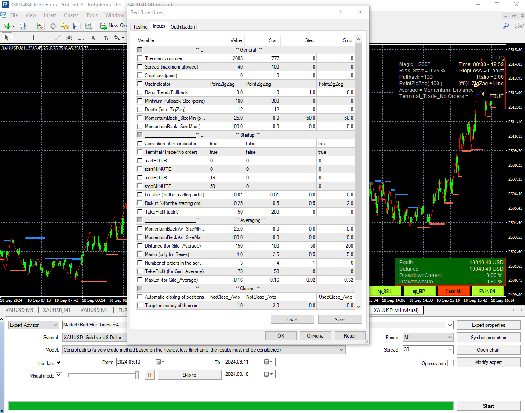525x413 pixels.
Task: Tick the TakeProfit (point) optimization checkbox
Action: [x=140, y=212]
